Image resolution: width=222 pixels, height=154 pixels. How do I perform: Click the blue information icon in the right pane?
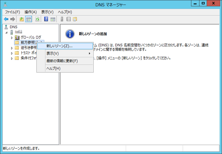tap(70, 34)
